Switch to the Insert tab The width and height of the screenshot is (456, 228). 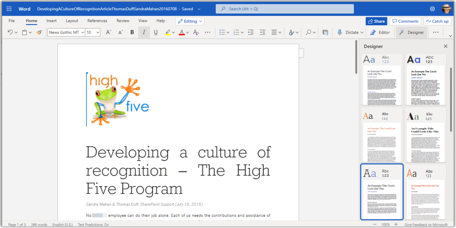51,21
